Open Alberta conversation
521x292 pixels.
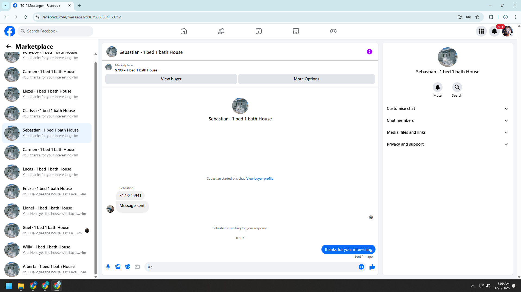point(47,269)
